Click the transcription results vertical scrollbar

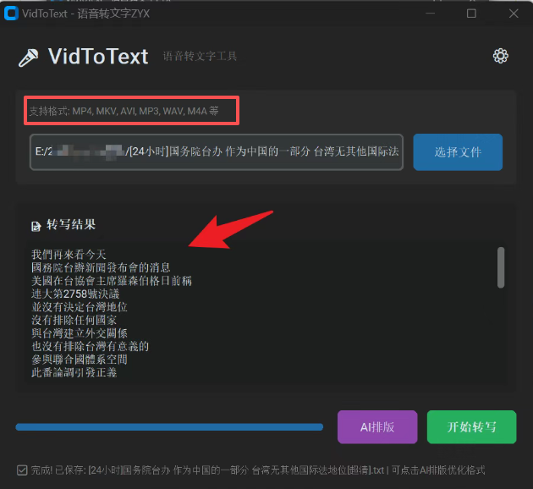[501, 267]
